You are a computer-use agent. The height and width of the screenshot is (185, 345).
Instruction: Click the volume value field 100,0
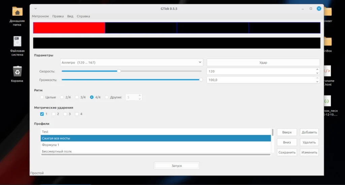point(261,80)
